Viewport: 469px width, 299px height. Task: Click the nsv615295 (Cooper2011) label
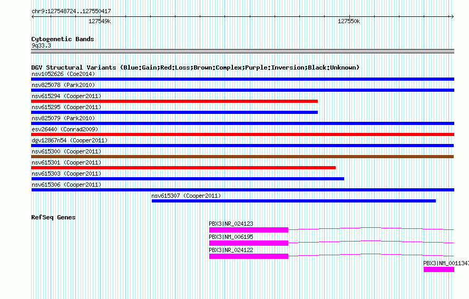tap(66, 107)
